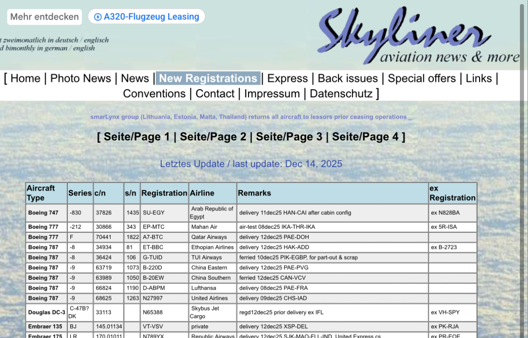The width and height of the screenshot is (528, 338).
Task: Open the Datenschutz privacy page
Action: click(x=341, y=94)
